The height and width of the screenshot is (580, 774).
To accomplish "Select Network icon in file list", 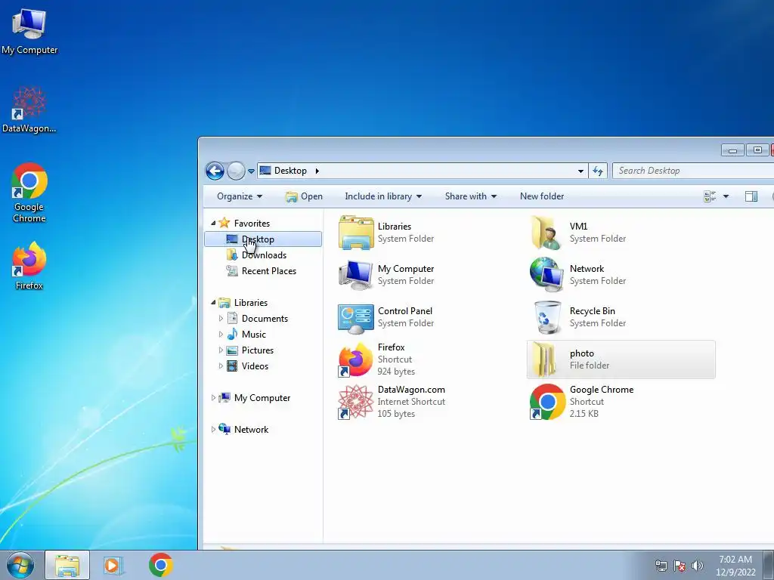I will 547,275.
